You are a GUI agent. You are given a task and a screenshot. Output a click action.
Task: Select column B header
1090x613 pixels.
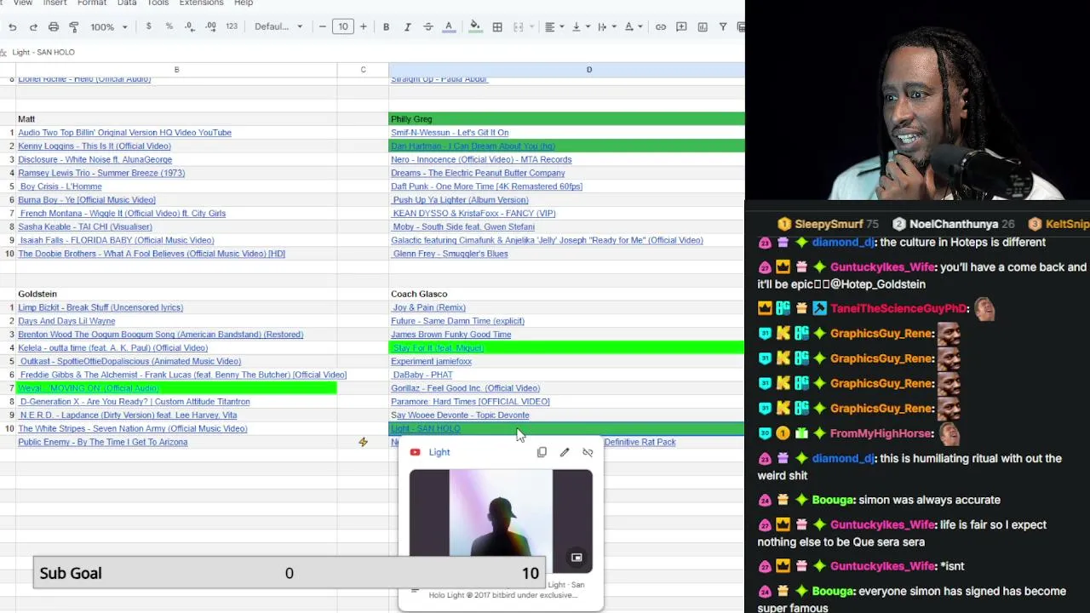click(176, 70)
